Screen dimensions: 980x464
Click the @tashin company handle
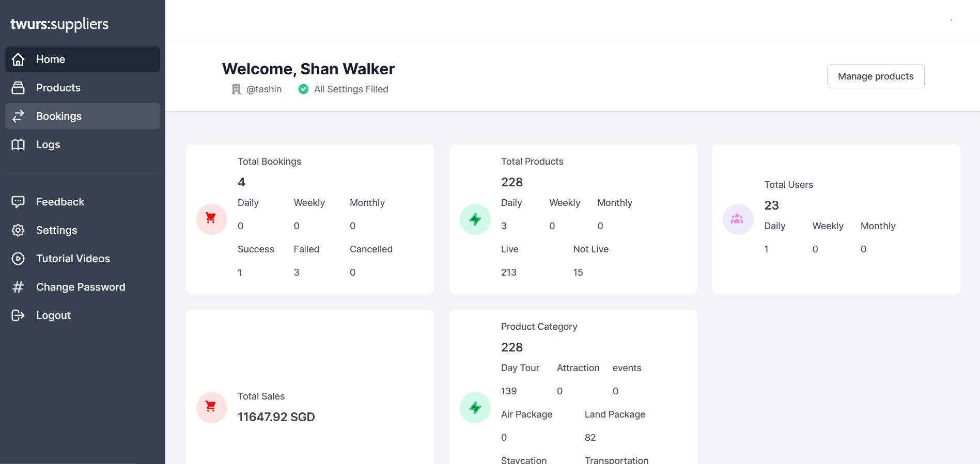tap(263, 89)
